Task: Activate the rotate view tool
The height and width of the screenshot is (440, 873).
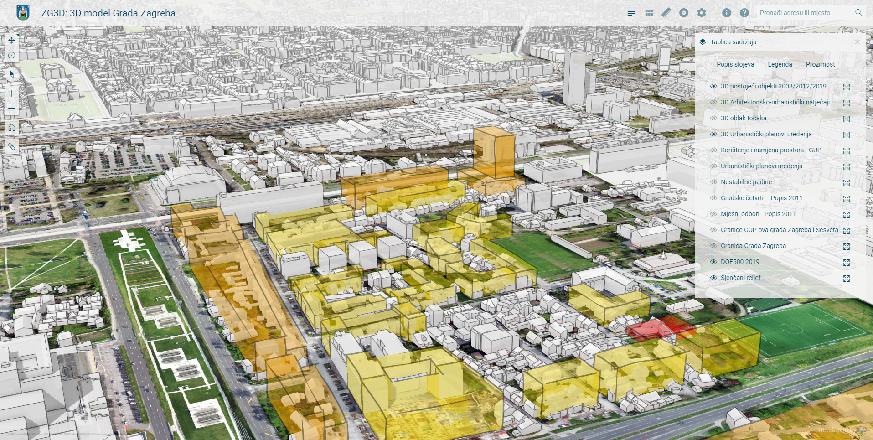Action: click(12, 56)
